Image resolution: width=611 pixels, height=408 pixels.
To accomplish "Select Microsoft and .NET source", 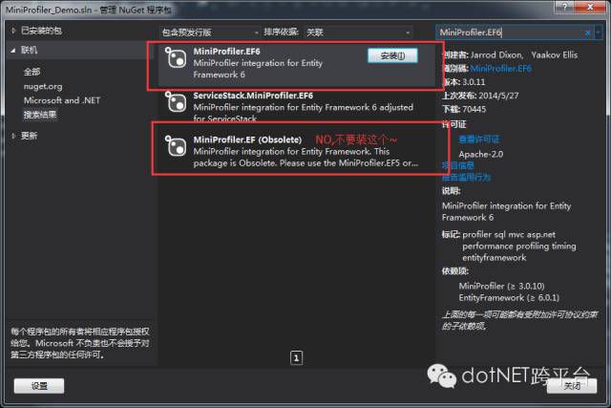I will pyautogui.click(x=62, y=100).
